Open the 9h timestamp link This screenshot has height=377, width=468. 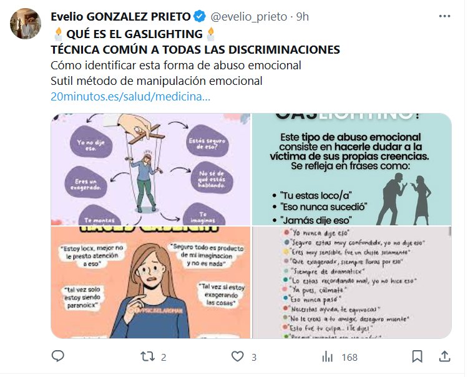(x=303, y=17)
